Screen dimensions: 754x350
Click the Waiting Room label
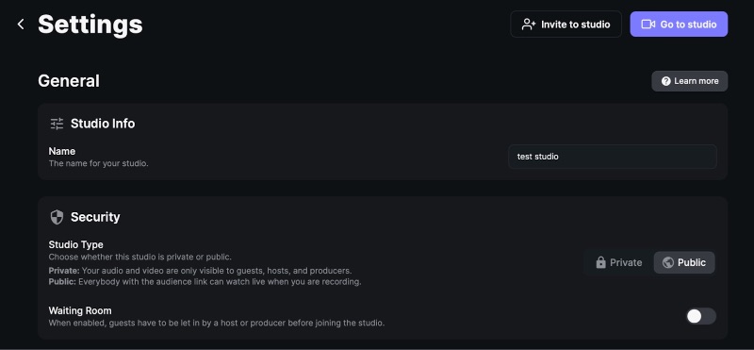(80, 310)
